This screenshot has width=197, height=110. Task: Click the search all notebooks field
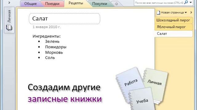[x=159, y=3]
